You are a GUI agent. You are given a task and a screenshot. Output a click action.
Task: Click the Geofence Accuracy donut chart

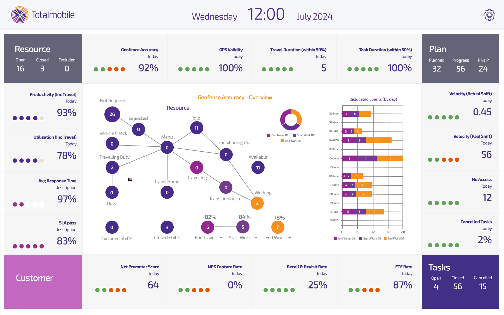coord(291,120)
